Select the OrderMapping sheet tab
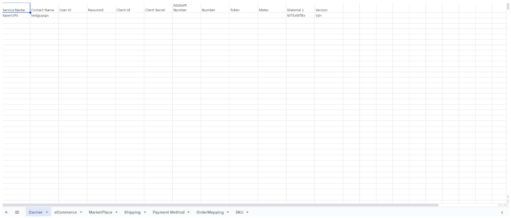 point(210,212)
